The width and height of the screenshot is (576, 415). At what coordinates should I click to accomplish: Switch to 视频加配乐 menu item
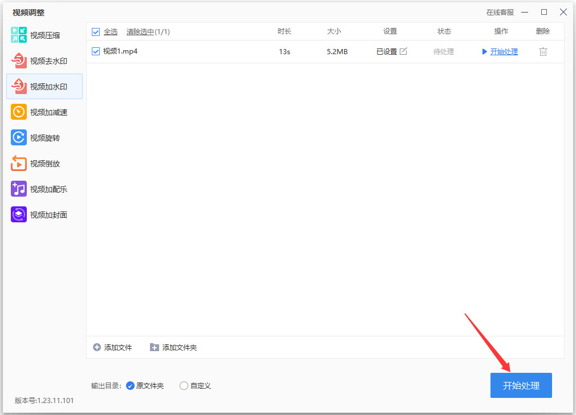(x=44, y=189)
